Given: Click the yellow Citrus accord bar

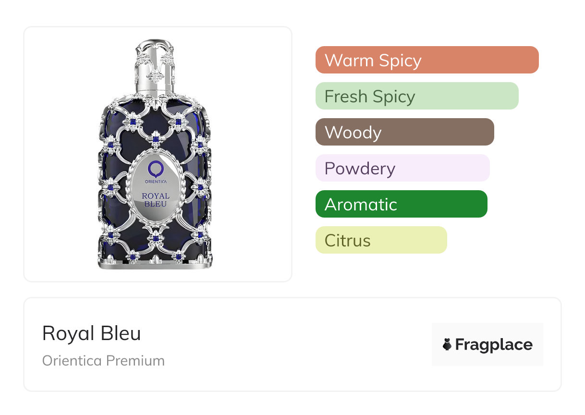Looking at the screenshot, I should coord(381,240).
